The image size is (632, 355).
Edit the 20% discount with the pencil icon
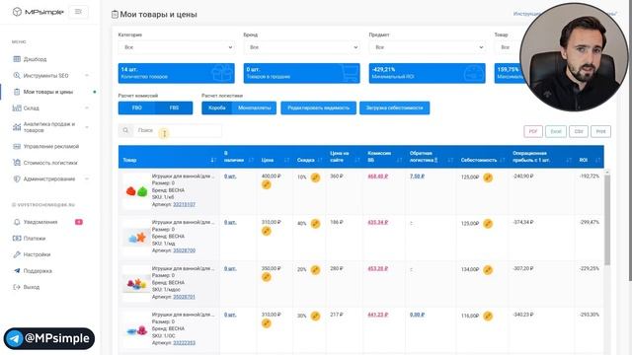(x=315, y=269)
